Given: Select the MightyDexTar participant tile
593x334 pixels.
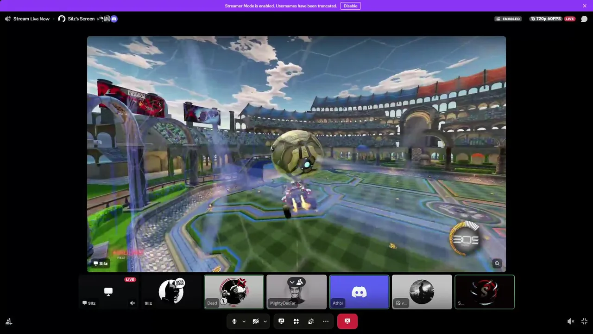Looking at the screenshot, I should [296, 292].
